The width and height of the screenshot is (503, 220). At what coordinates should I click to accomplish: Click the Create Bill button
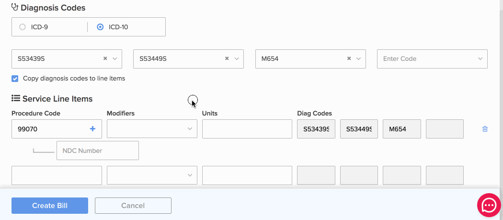click(x=50, y=206)
